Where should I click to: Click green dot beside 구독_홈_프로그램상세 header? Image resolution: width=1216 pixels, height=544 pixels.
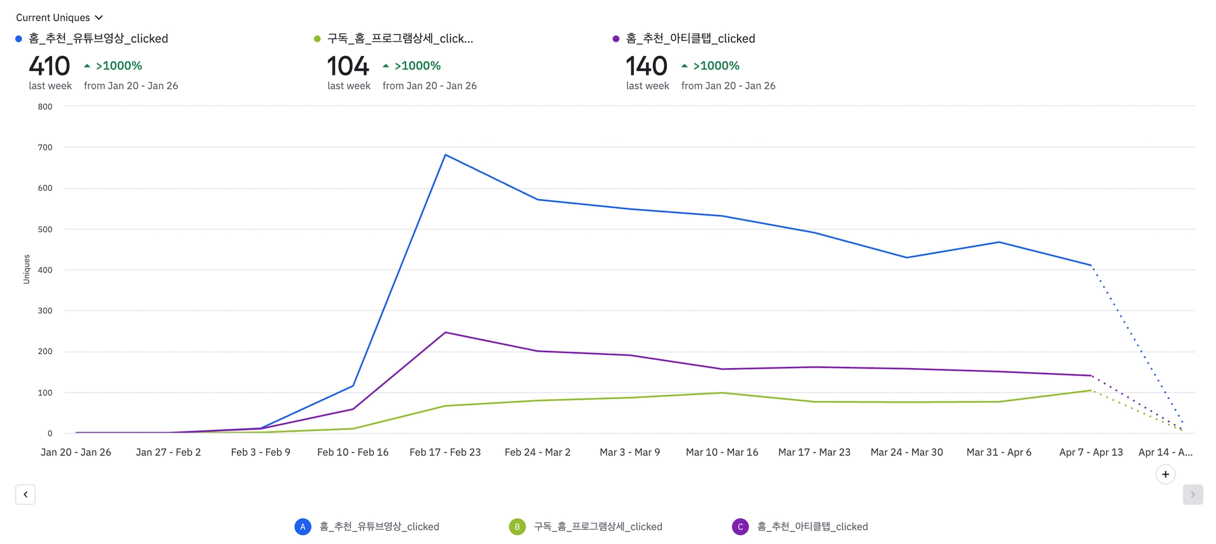click(317, 39)
